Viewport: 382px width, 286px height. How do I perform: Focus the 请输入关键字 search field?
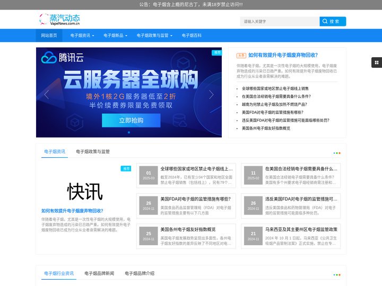point(280,21)
